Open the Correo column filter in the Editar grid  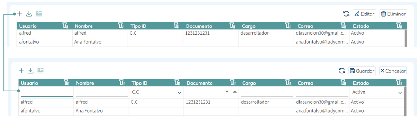click(344, 26)
